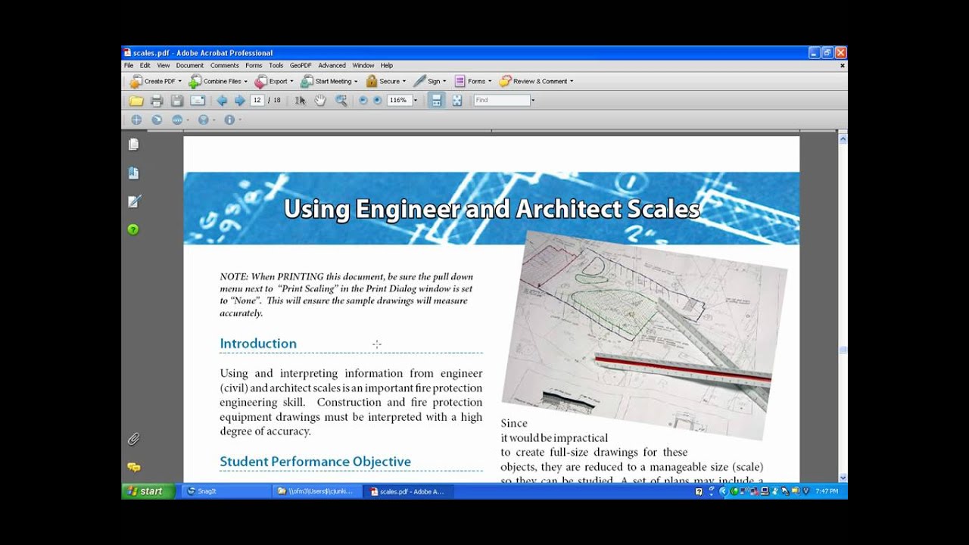Open the Attachments paperclip panel
The width and height of the screenshot is (969, 545).
(x=133, y=439)
